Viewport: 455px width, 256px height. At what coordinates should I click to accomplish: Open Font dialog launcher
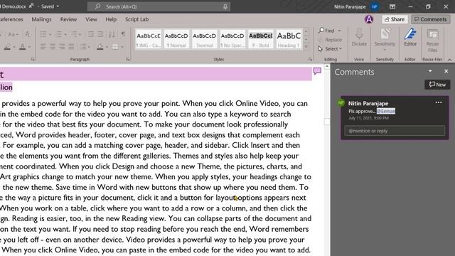32,59
